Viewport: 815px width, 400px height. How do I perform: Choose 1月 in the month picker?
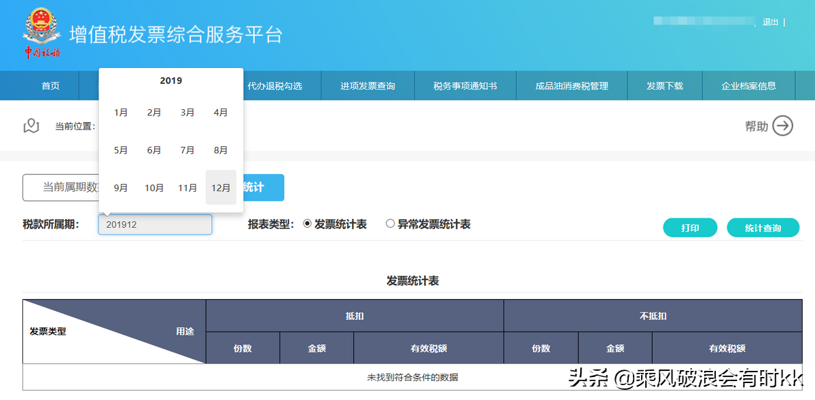point(120,113)
